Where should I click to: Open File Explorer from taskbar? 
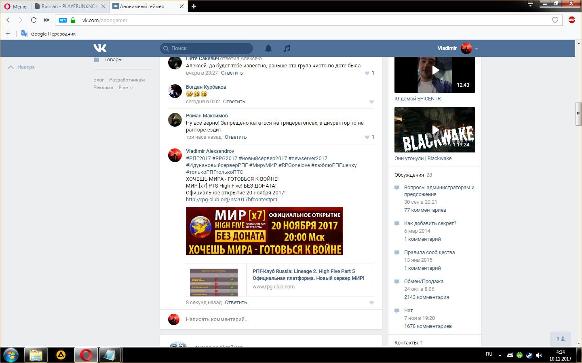(36, 355)
